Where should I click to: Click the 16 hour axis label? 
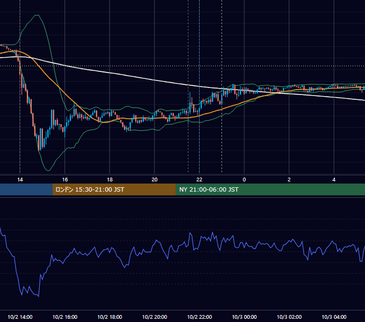[65, 180]
